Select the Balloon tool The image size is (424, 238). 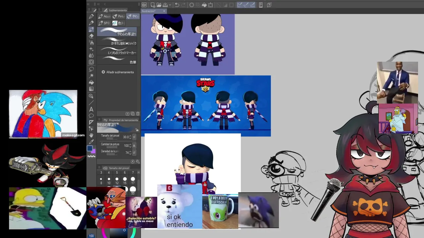(x=91, y=116)
